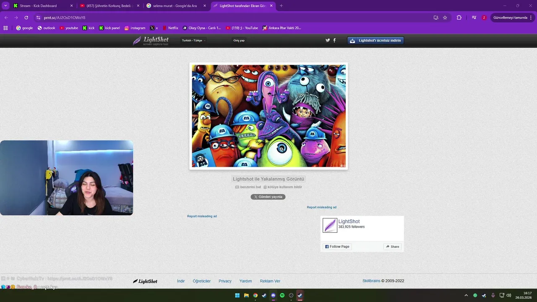Open İndir footer link
The height and width of the screenshot is (302, 537).
(x=181, y=281)
